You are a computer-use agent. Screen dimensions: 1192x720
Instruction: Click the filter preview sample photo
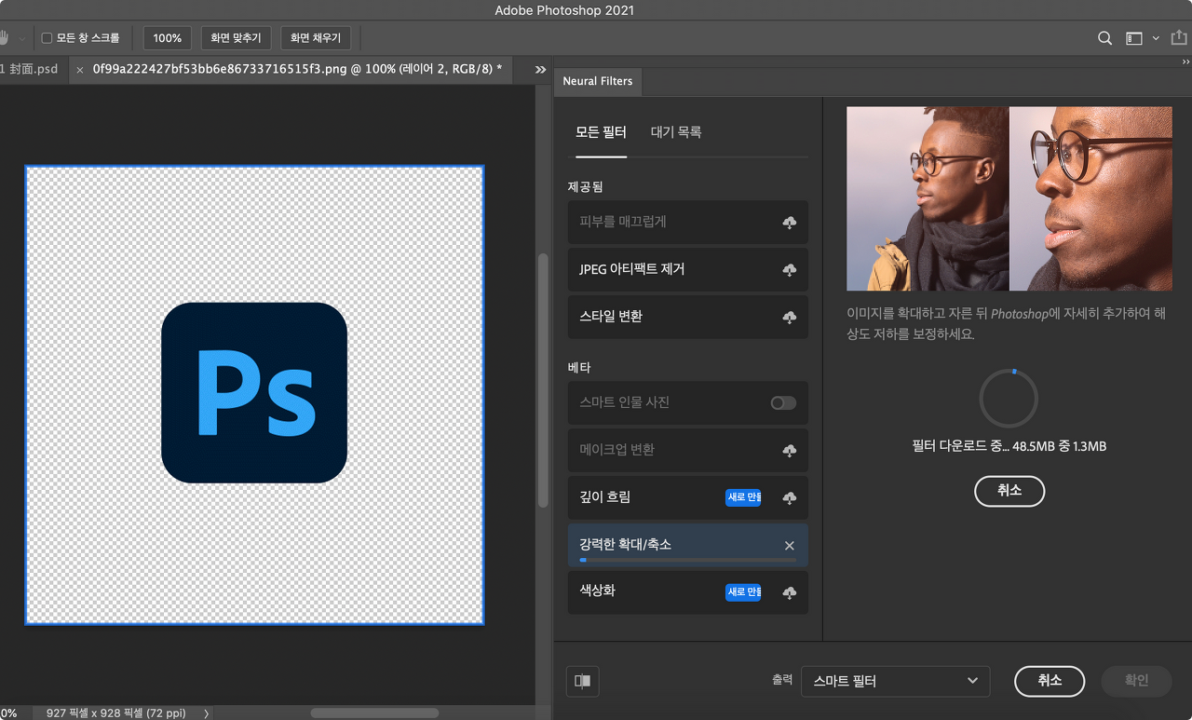tap(1009, 198)
